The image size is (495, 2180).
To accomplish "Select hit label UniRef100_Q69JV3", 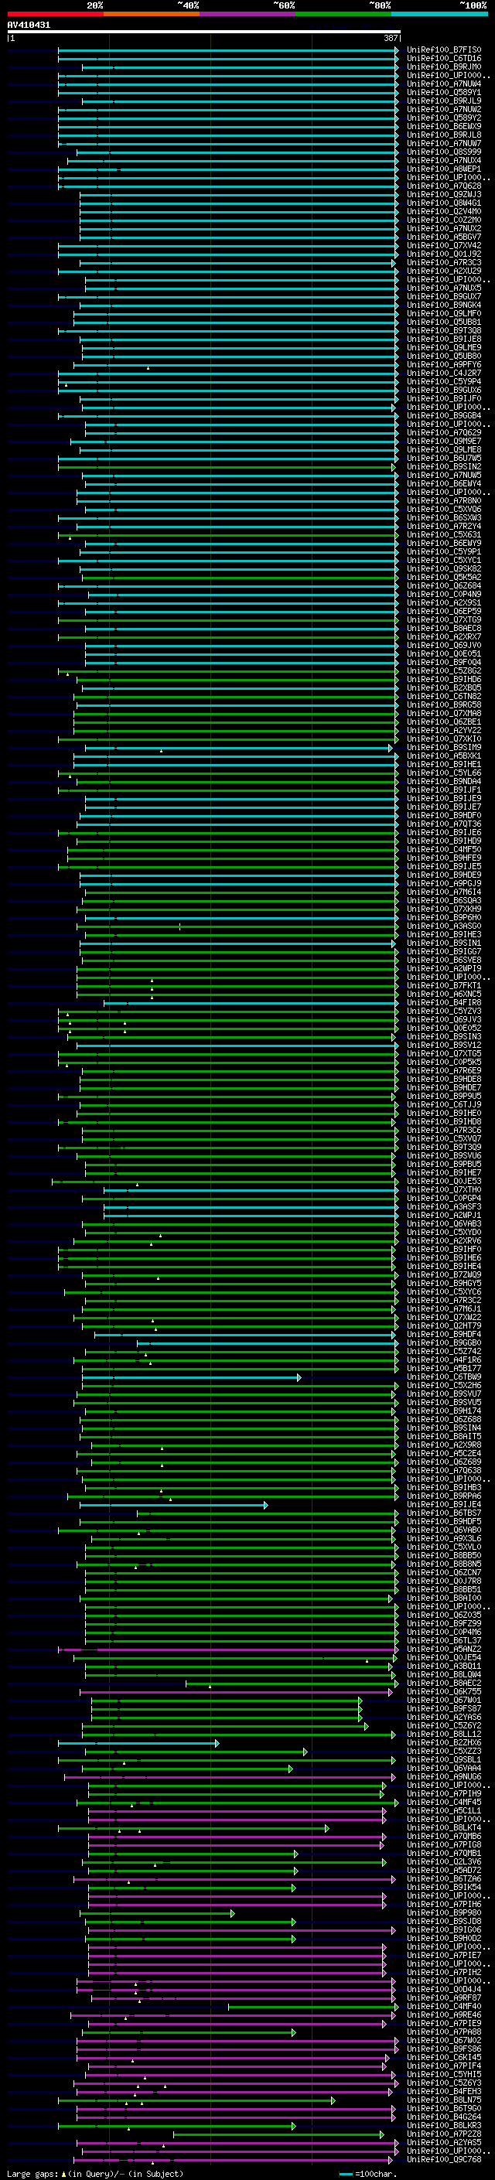I will (444, 1019).
